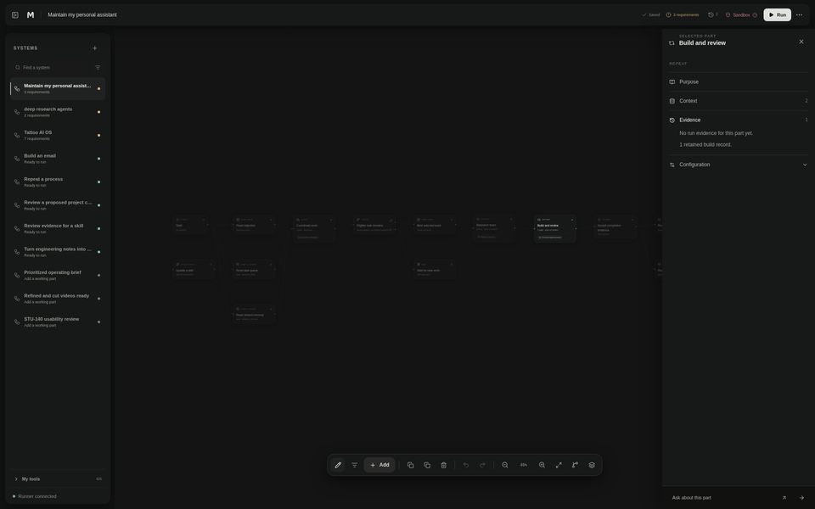This screenshot has height=509, width=815.
Task: Delete selection with trash icon
Action: [x=444, y=466]
